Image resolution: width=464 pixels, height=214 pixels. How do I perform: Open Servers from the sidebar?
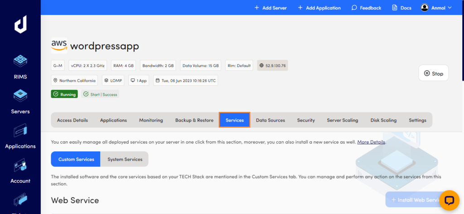tap(20, 102)
